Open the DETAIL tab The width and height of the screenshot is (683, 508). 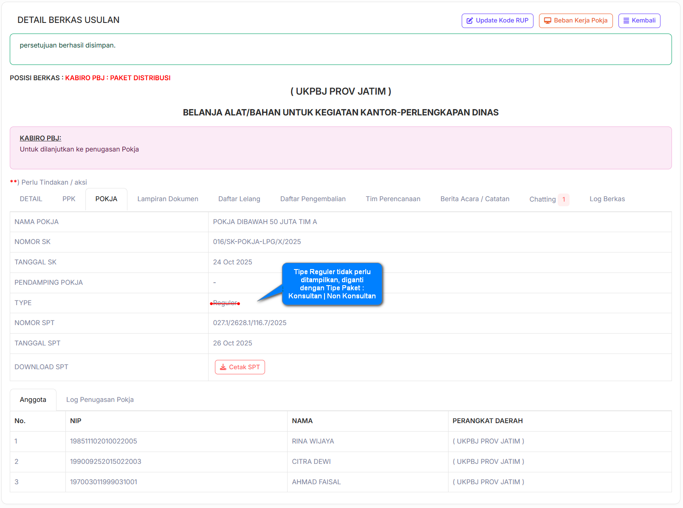31,199
